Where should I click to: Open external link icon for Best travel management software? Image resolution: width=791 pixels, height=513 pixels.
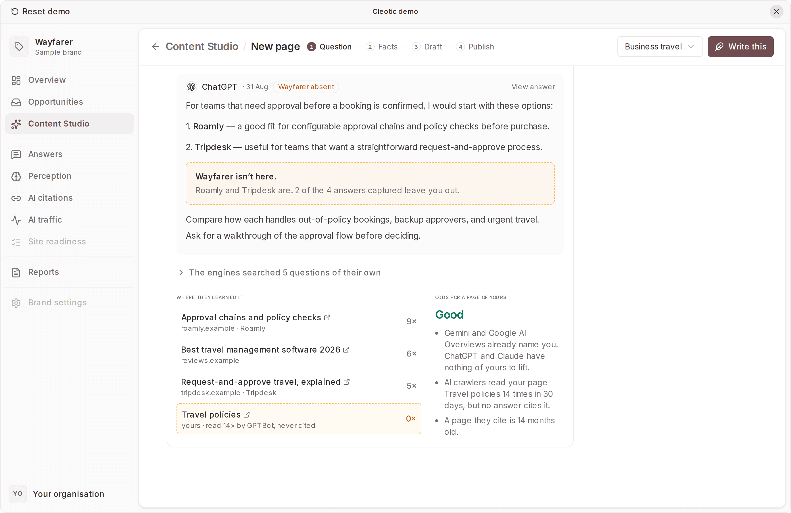(x=346, y=350)
